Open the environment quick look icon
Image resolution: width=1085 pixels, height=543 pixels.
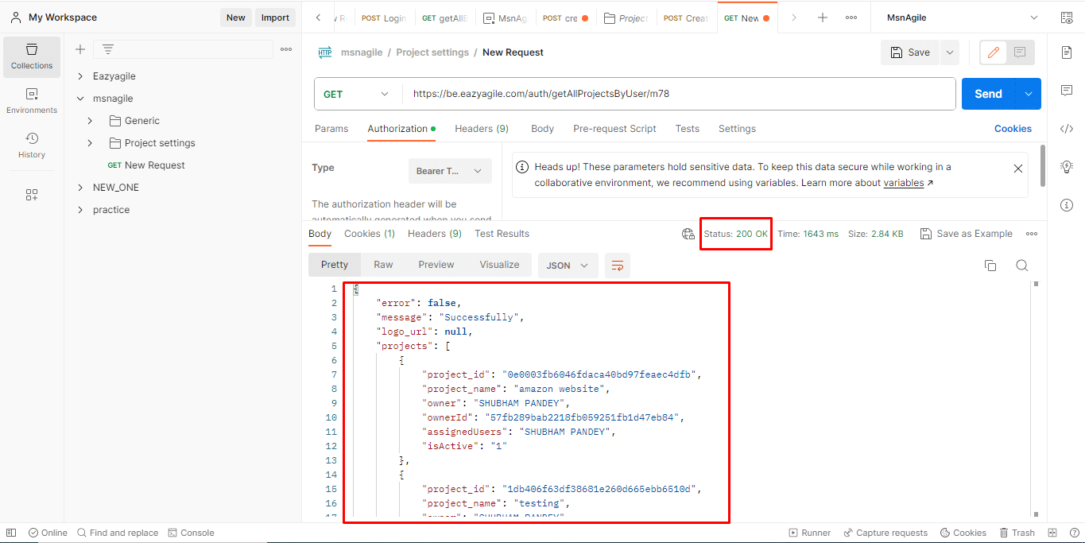[1067, 17]
